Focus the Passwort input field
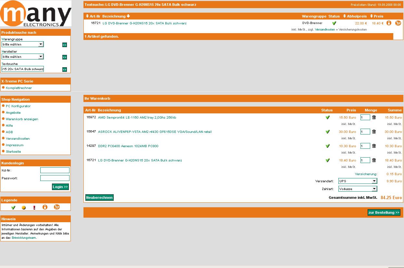The image size is (404, 268). point(55,178)
